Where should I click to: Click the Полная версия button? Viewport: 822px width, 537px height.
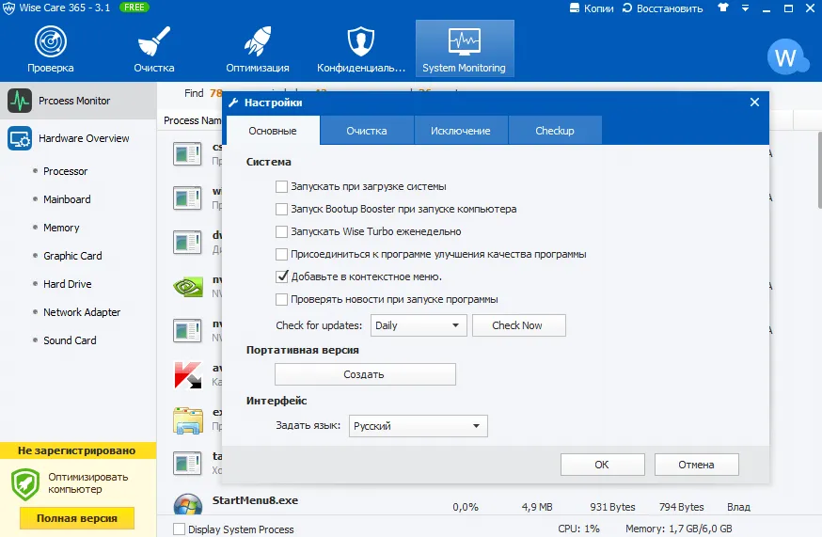77,518
